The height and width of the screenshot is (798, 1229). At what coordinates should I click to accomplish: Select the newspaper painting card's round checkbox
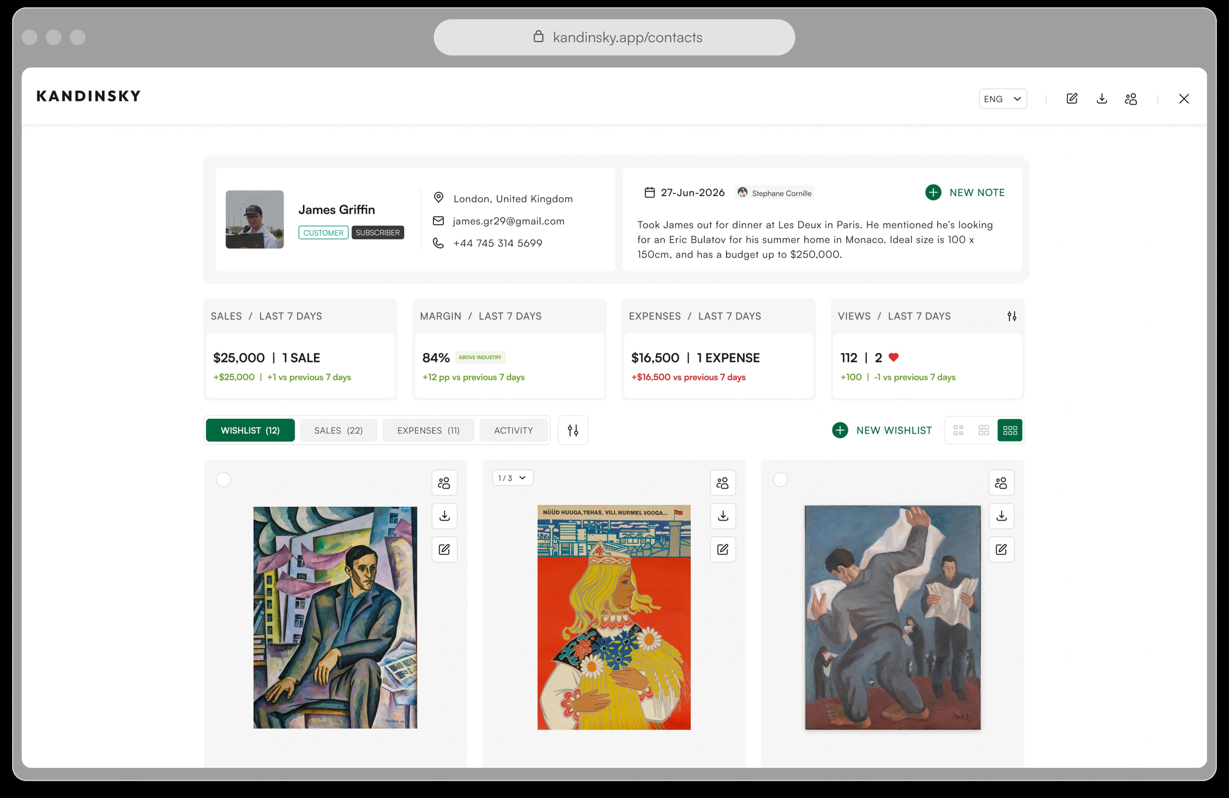click(780, 479)
